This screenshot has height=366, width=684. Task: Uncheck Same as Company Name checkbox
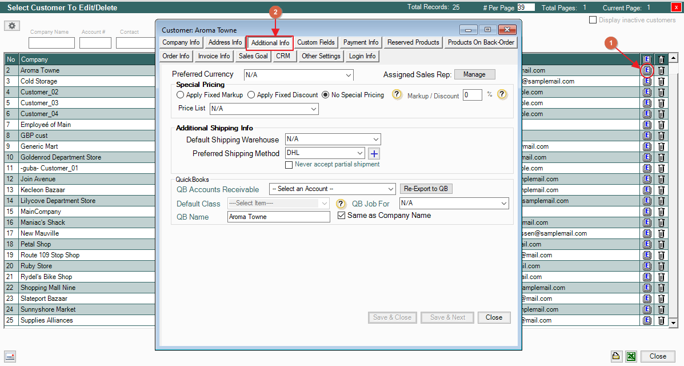tap(342, 216)
